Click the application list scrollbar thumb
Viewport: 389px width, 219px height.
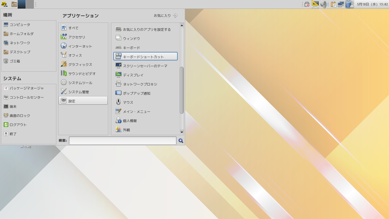182,90
